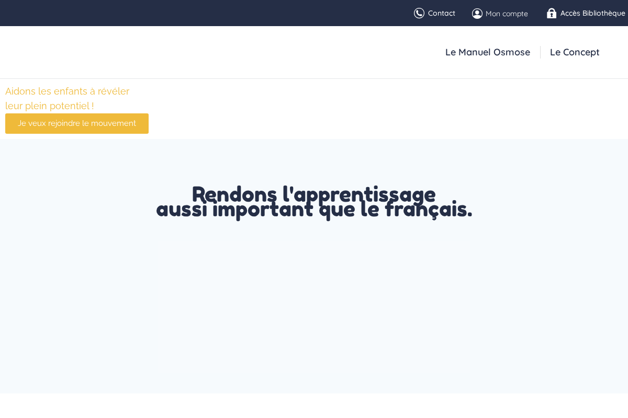
Task: Select the Le Concept menu item
Action: [575, 52]
